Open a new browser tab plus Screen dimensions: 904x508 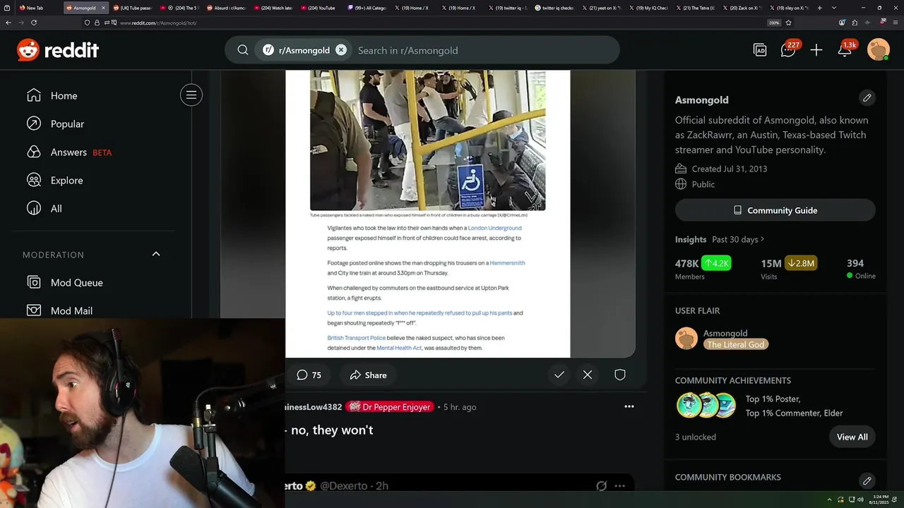click(819, 8)
